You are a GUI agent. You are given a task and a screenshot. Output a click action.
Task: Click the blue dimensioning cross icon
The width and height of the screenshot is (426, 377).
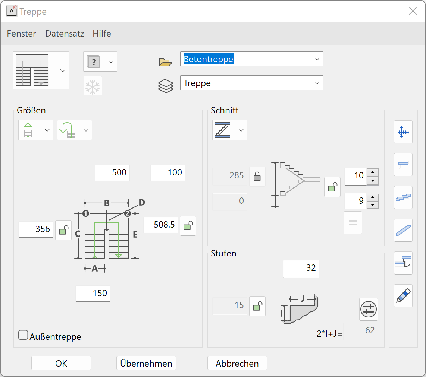[403, 132]
